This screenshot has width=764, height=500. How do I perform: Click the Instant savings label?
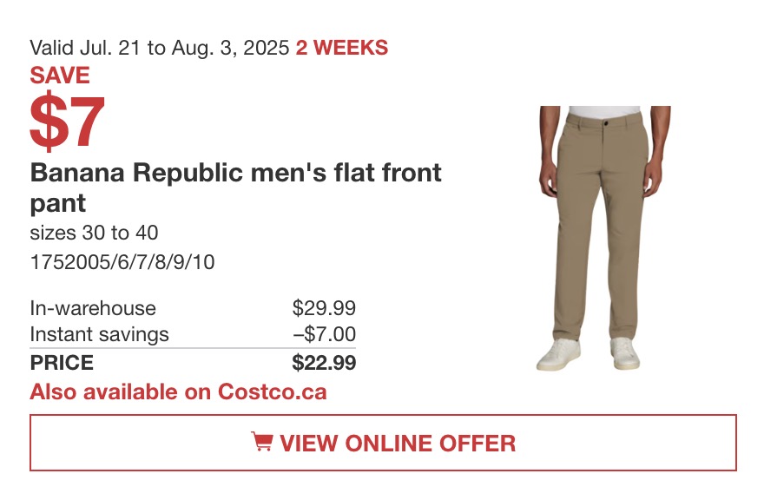[x=99, y=334]
